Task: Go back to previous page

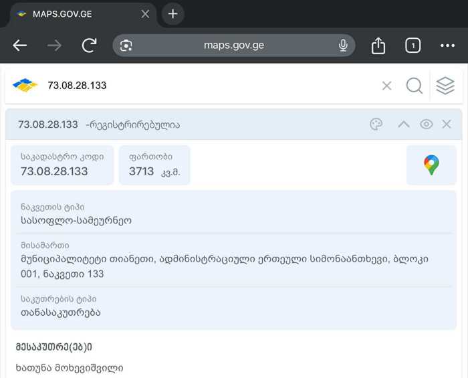Action: [x=20, y=45]
